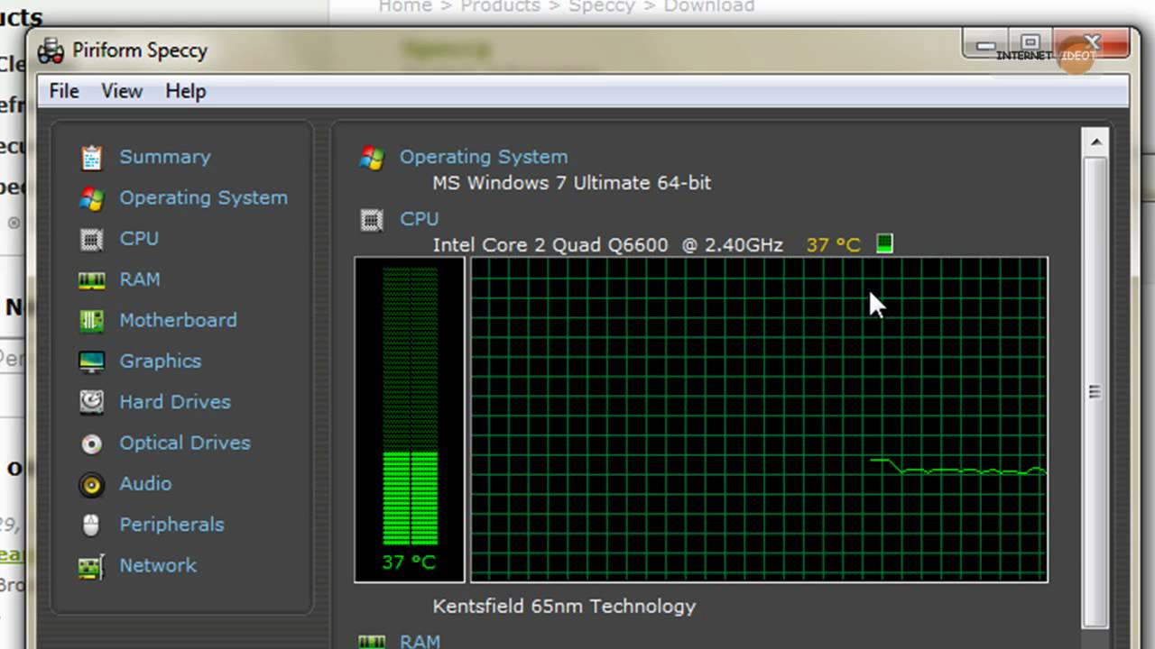Click the Audio speaker icon

pyautogui.click(x=91, y=484)
